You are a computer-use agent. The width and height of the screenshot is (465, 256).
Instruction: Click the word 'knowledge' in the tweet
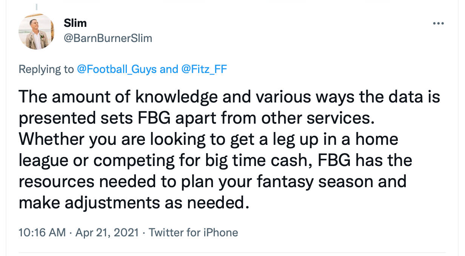(176, 97)
